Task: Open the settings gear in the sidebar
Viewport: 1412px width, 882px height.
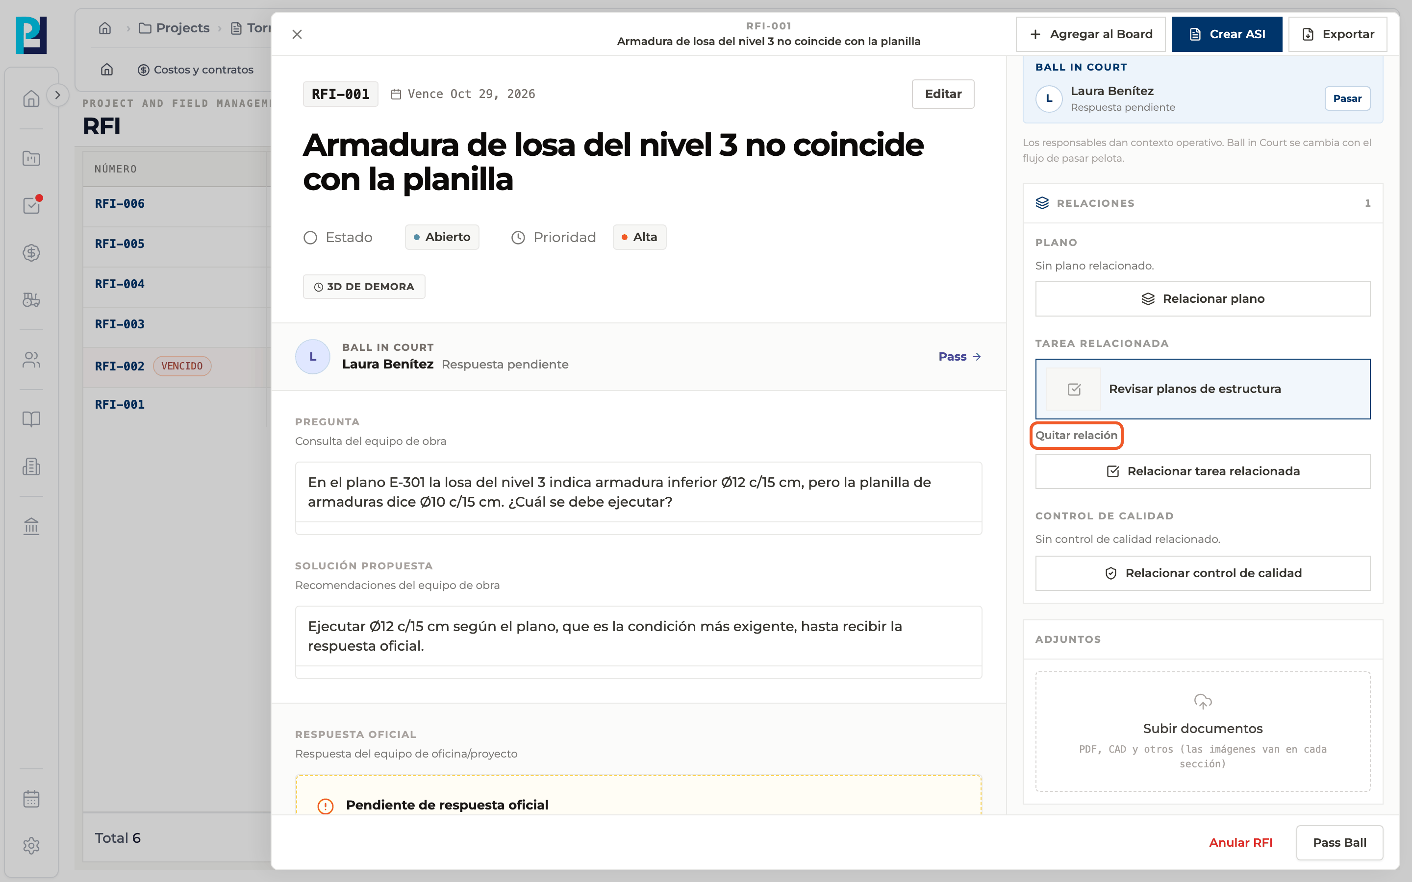Action: click(31, 846)
